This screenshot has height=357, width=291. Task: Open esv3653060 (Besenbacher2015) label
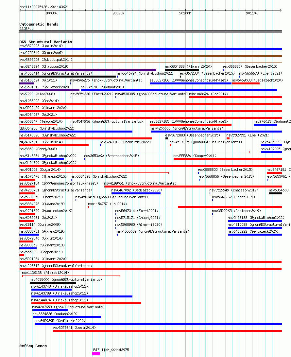[x=111, y=156]
